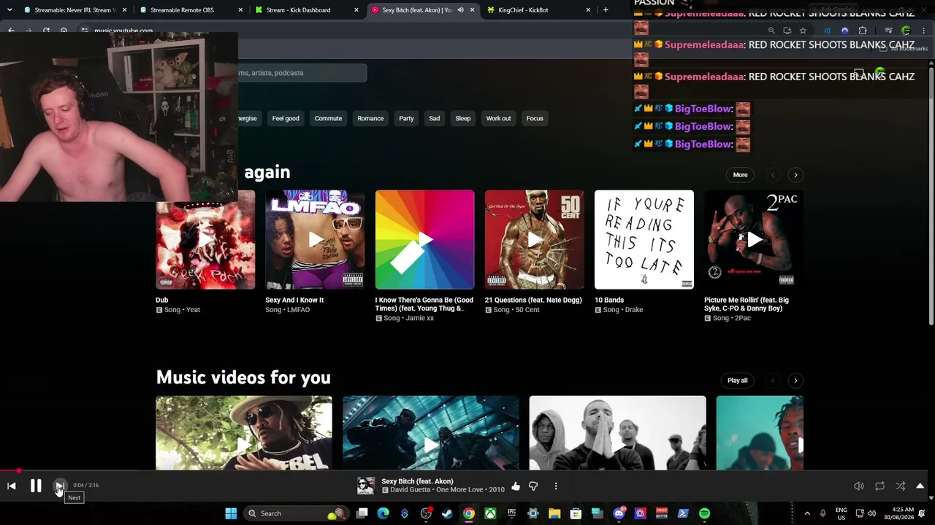The width and height of the screenshot is (935, 525).
Task: Play the LMFAO Sexy And I Know It cover
Action: [315, 240]
